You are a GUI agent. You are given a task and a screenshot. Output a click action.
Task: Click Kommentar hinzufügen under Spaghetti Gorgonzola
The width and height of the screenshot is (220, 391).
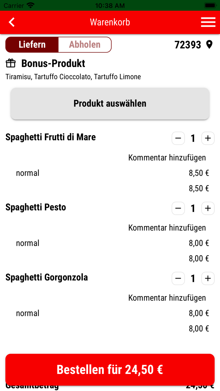pos(167,297)
